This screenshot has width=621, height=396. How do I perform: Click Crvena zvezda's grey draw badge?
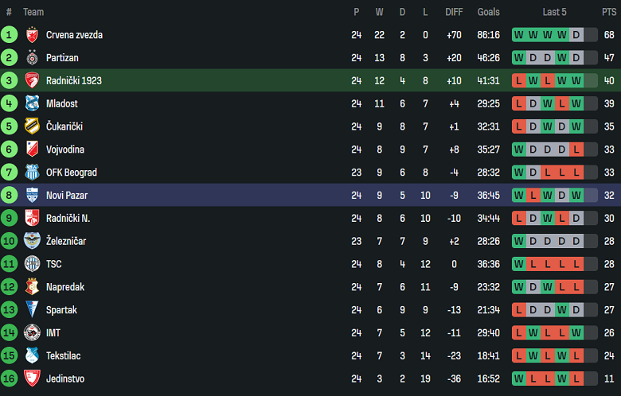point(576,35)
